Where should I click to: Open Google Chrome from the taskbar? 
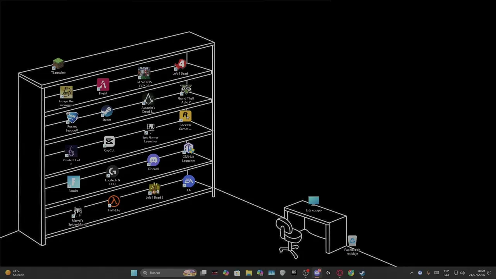[351, 273]
